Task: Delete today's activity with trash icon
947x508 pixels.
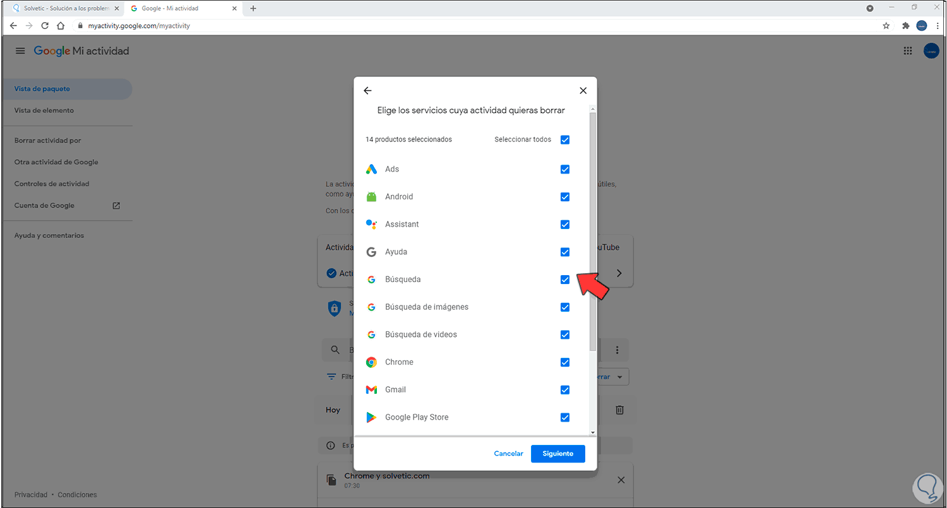Action: (620, 410)
